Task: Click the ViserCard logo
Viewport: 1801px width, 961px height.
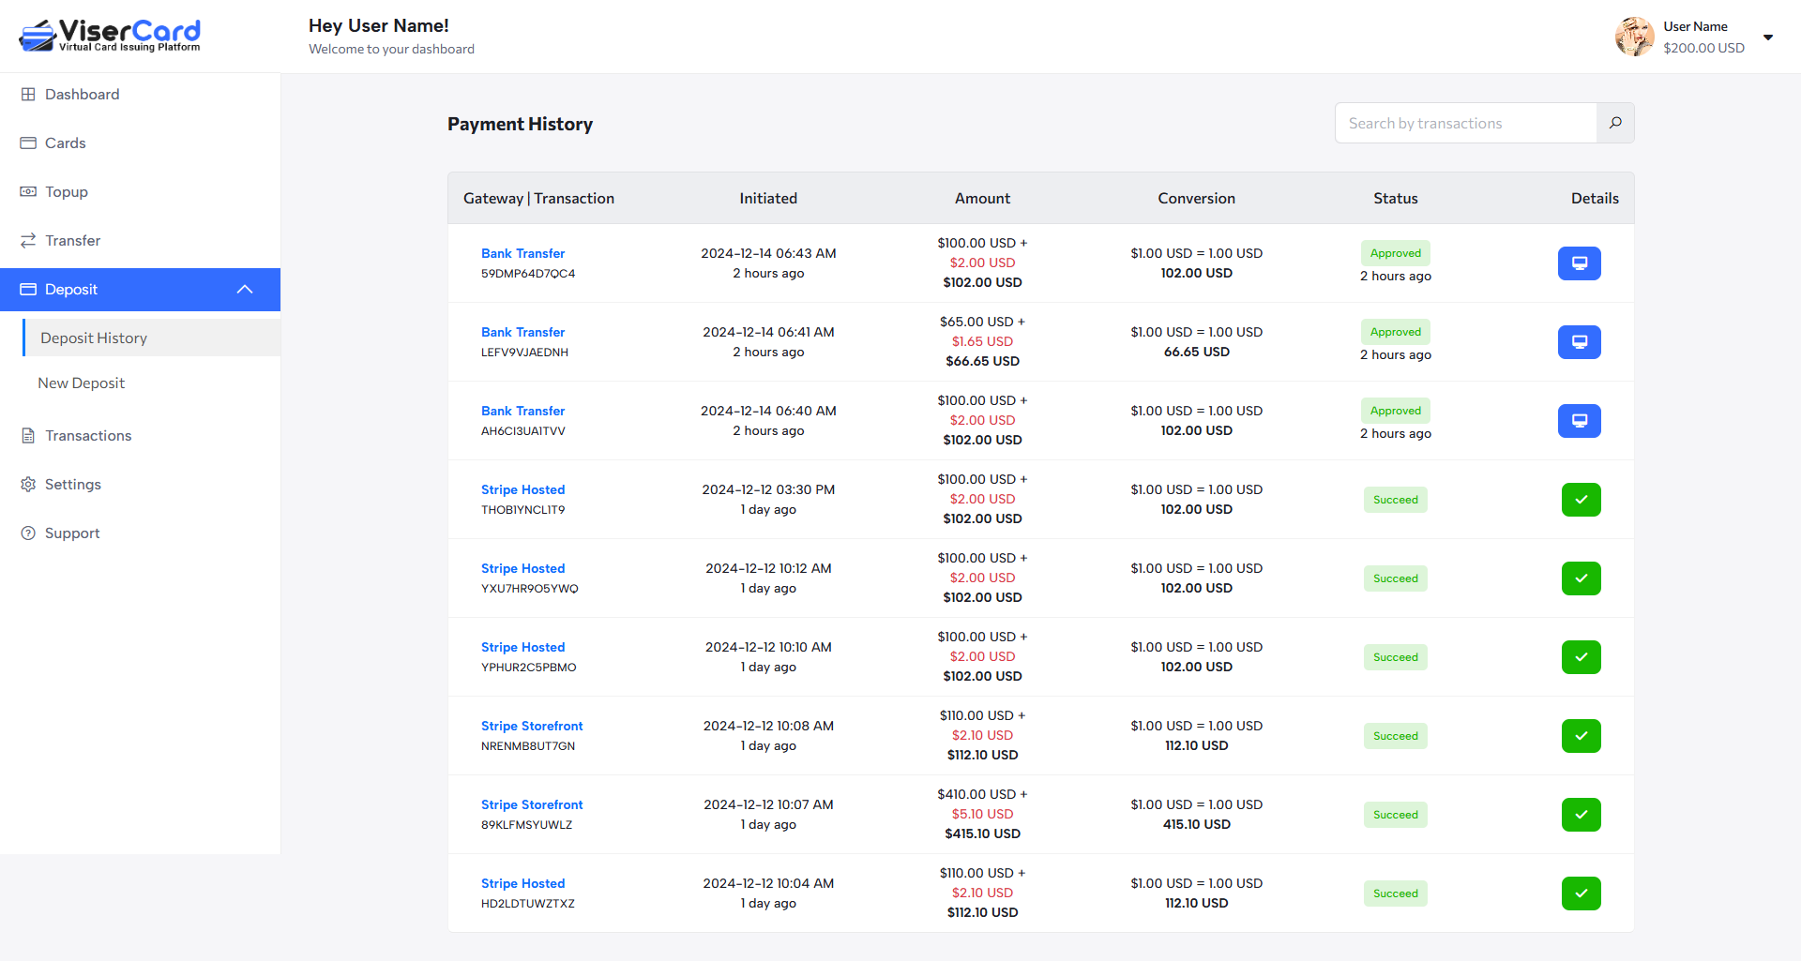Action: pyautogui.click(x=110, y=36)
